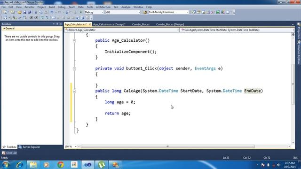Click the 'return age;' code line
This screenshot has height=169, width=301.
(118, 113)
